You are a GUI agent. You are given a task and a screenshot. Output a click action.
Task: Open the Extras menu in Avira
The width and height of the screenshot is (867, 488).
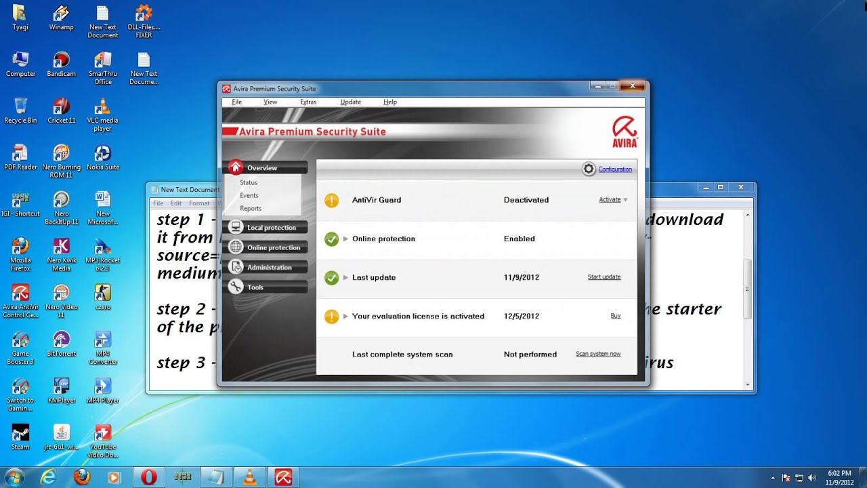[x=308, y=102]
